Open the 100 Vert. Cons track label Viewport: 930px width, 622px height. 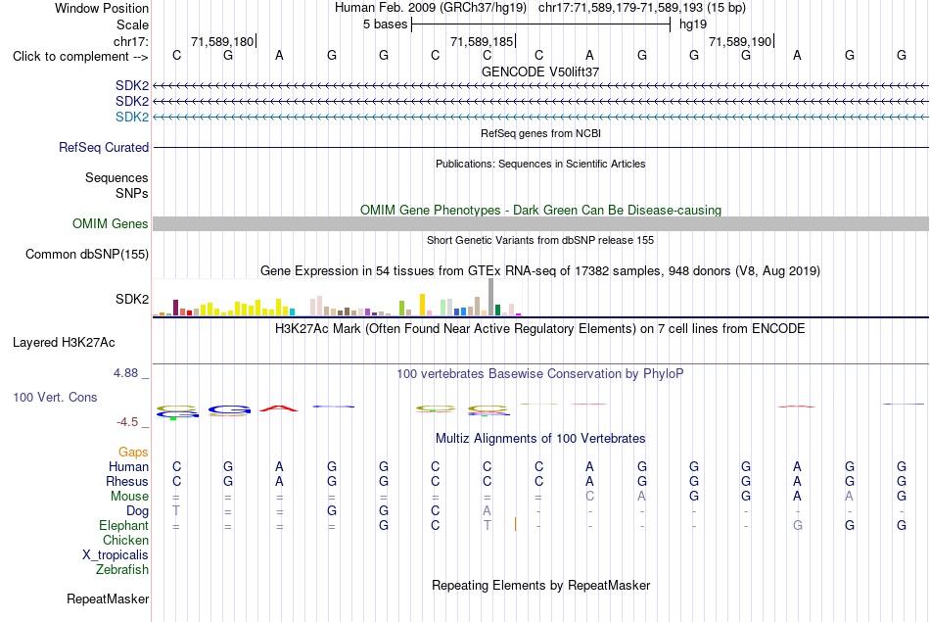coord(55,397)
